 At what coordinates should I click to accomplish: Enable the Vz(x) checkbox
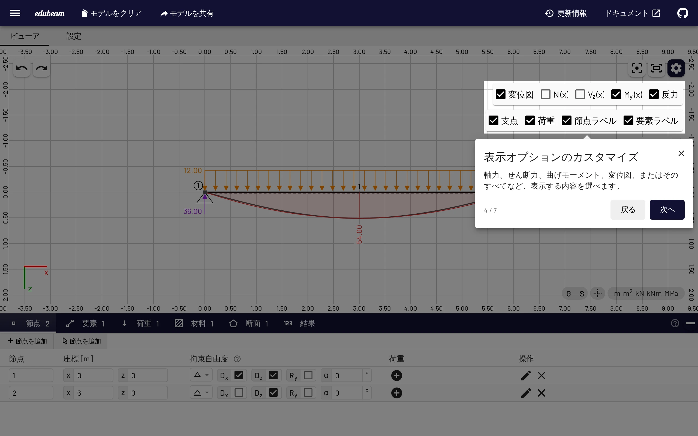coord(580,94)
